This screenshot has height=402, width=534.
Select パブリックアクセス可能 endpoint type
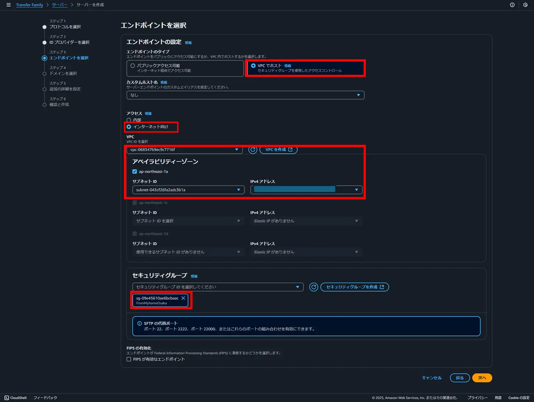(133, 66)
